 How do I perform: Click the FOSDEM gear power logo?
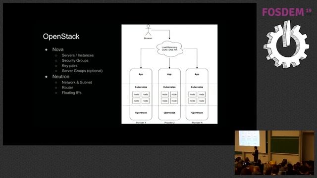point(286,44)
